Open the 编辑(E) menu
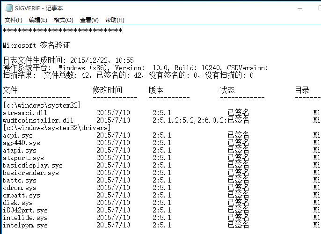The width and height of the screenshot is (321, 234). [38, 20]
